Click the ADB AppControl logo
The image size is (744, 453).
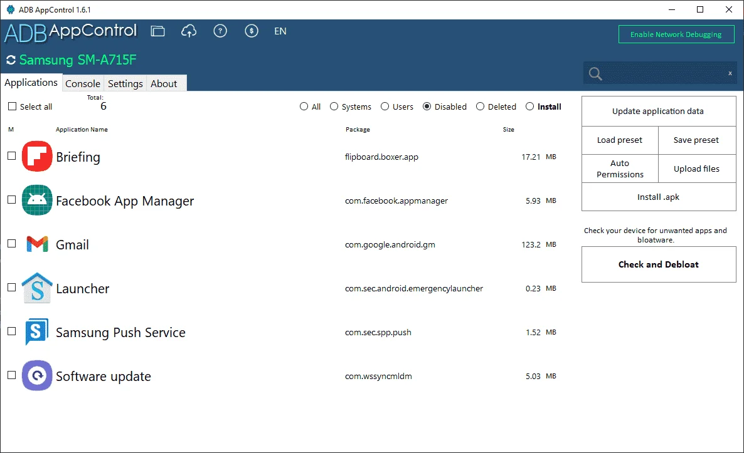pos(71,32)
